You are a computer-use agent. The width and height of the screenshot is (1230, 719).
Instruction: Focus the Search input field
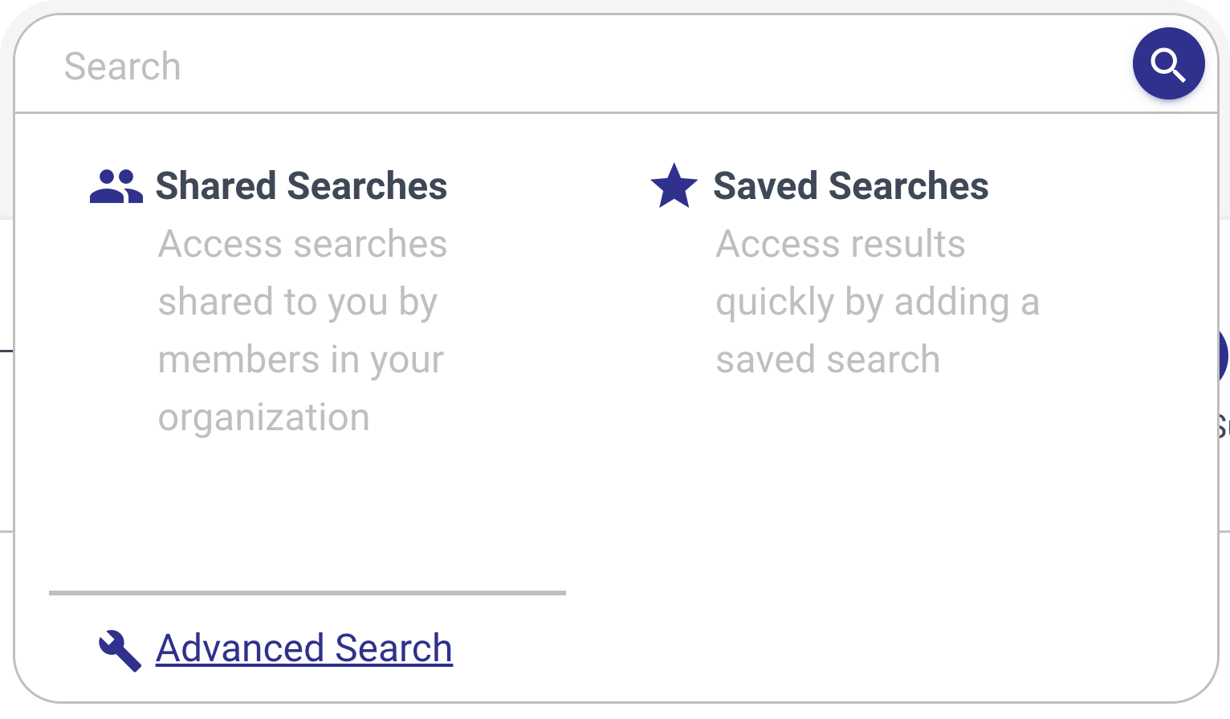click(x=562, y=66)
